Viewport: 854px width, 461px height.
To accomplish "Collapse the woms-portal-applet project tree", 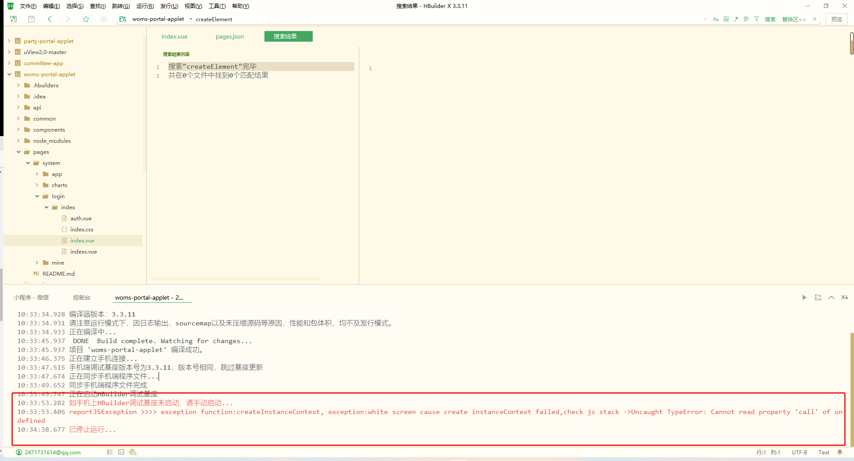I will 9,74.
